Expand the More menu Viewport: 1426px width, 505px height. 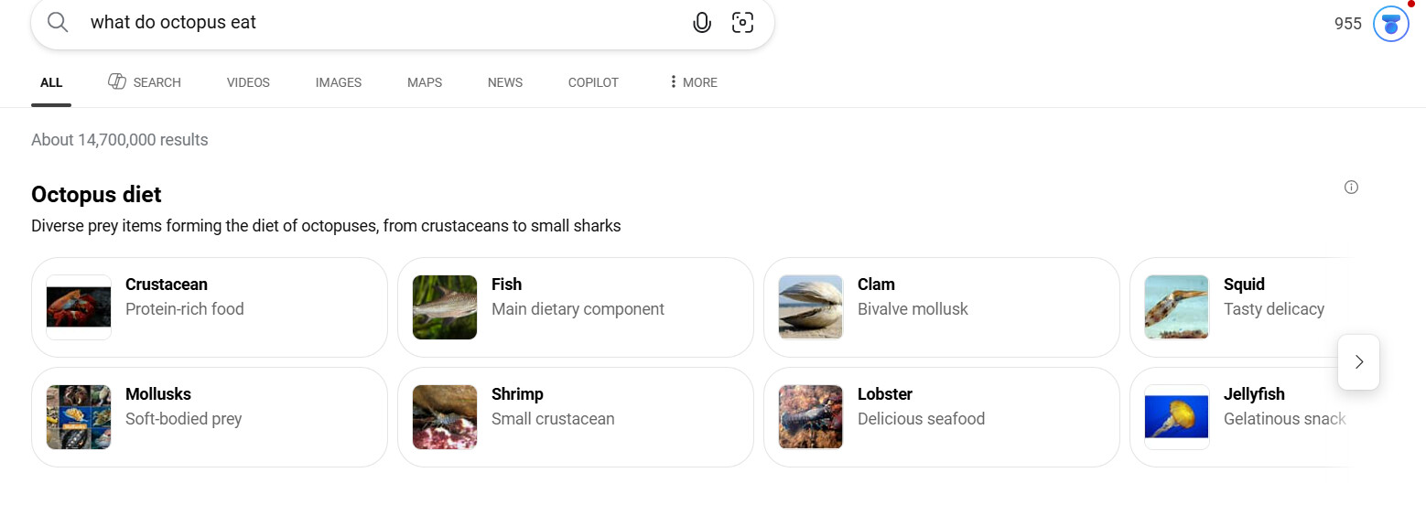pyautogui.click(x=693, y=82)
